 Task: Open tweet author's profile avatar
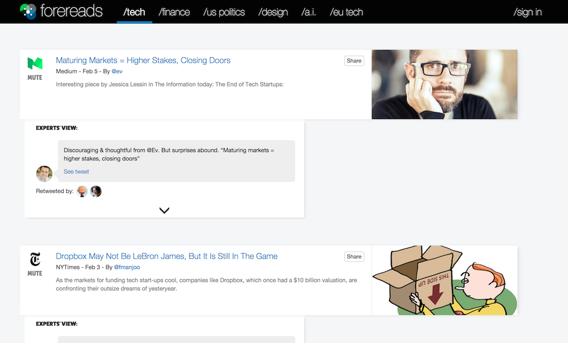[x=44, y=174]
